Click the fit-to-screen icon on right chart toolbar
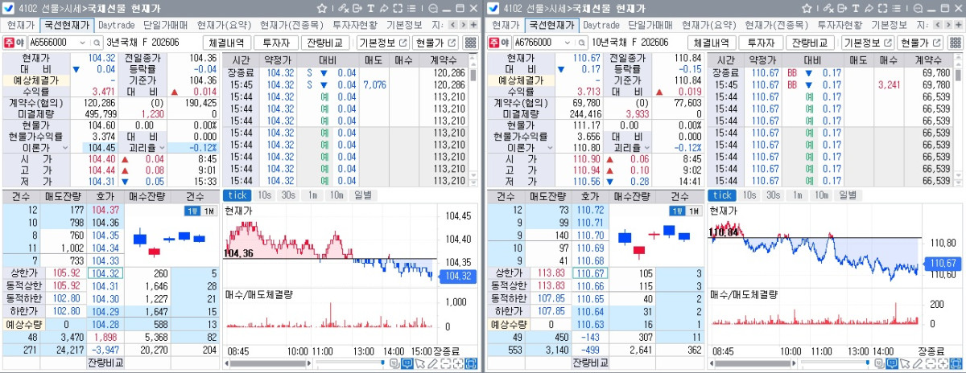 (956, 363)
